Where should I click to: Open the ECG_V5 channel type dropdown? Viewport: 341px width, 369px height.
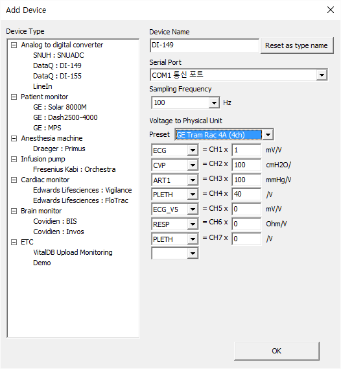point(193,209)
